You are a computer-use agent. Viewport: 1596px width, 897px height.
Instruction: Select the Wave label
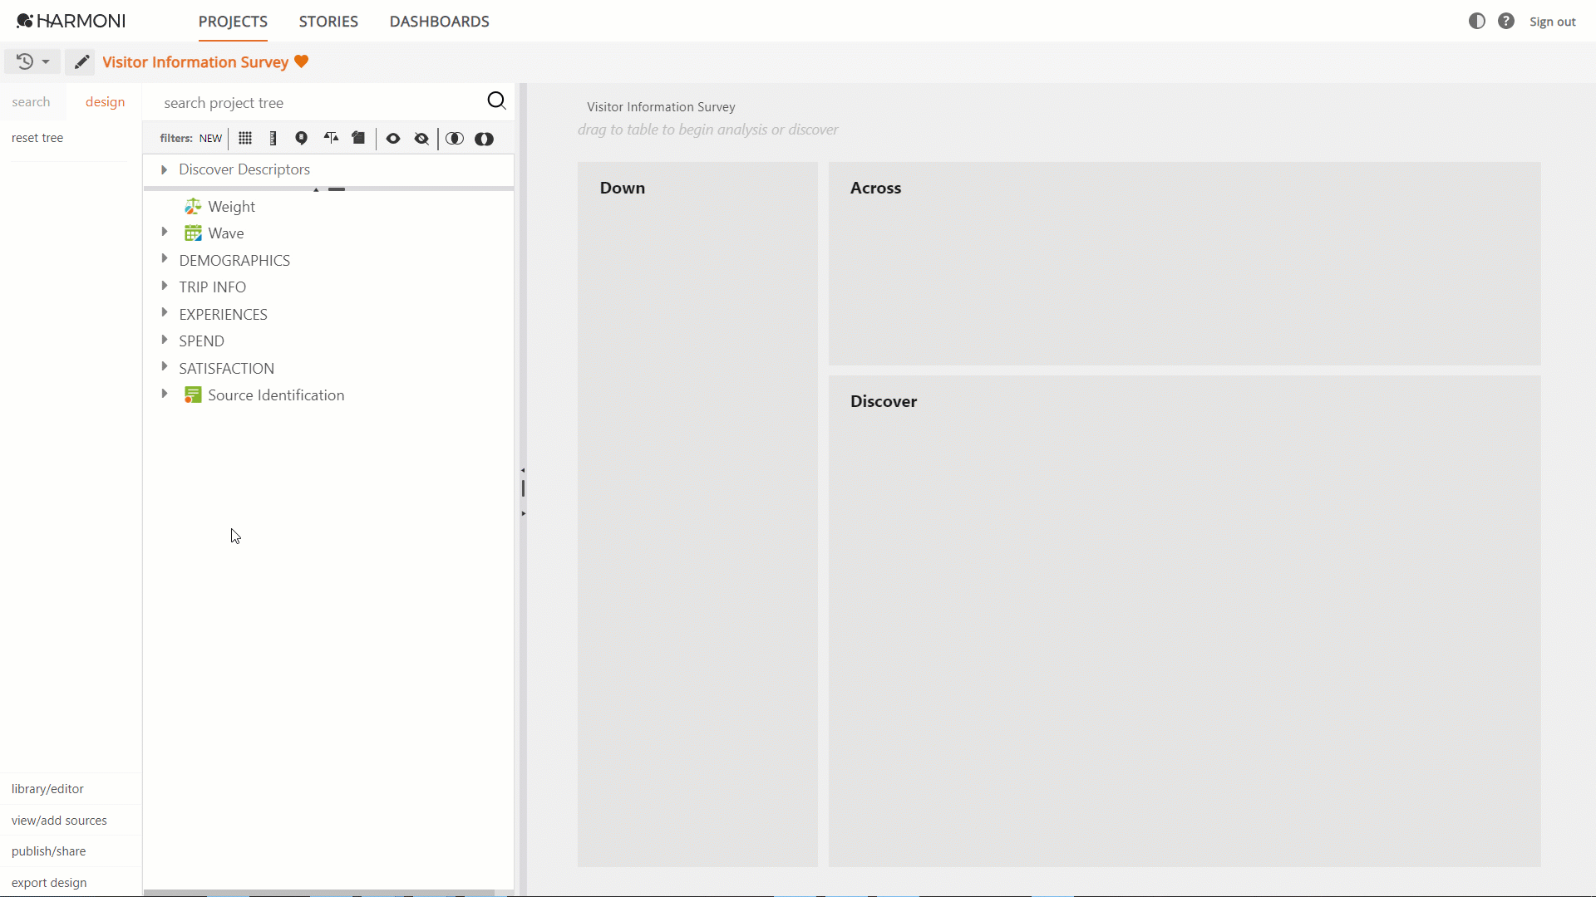click(226, 233)
